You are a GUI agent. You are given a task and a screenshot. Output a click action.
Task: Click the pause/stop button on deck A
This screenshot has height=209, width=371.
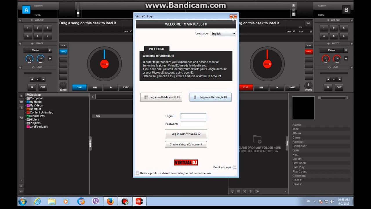point(95,87)
